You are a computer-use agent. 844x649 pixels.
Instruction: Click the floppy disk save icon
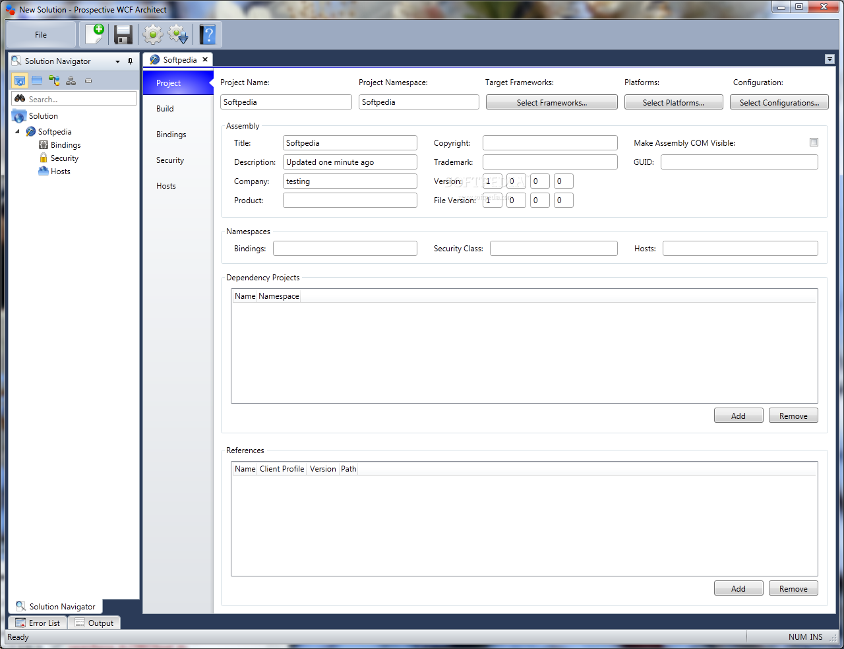point(123,34)
